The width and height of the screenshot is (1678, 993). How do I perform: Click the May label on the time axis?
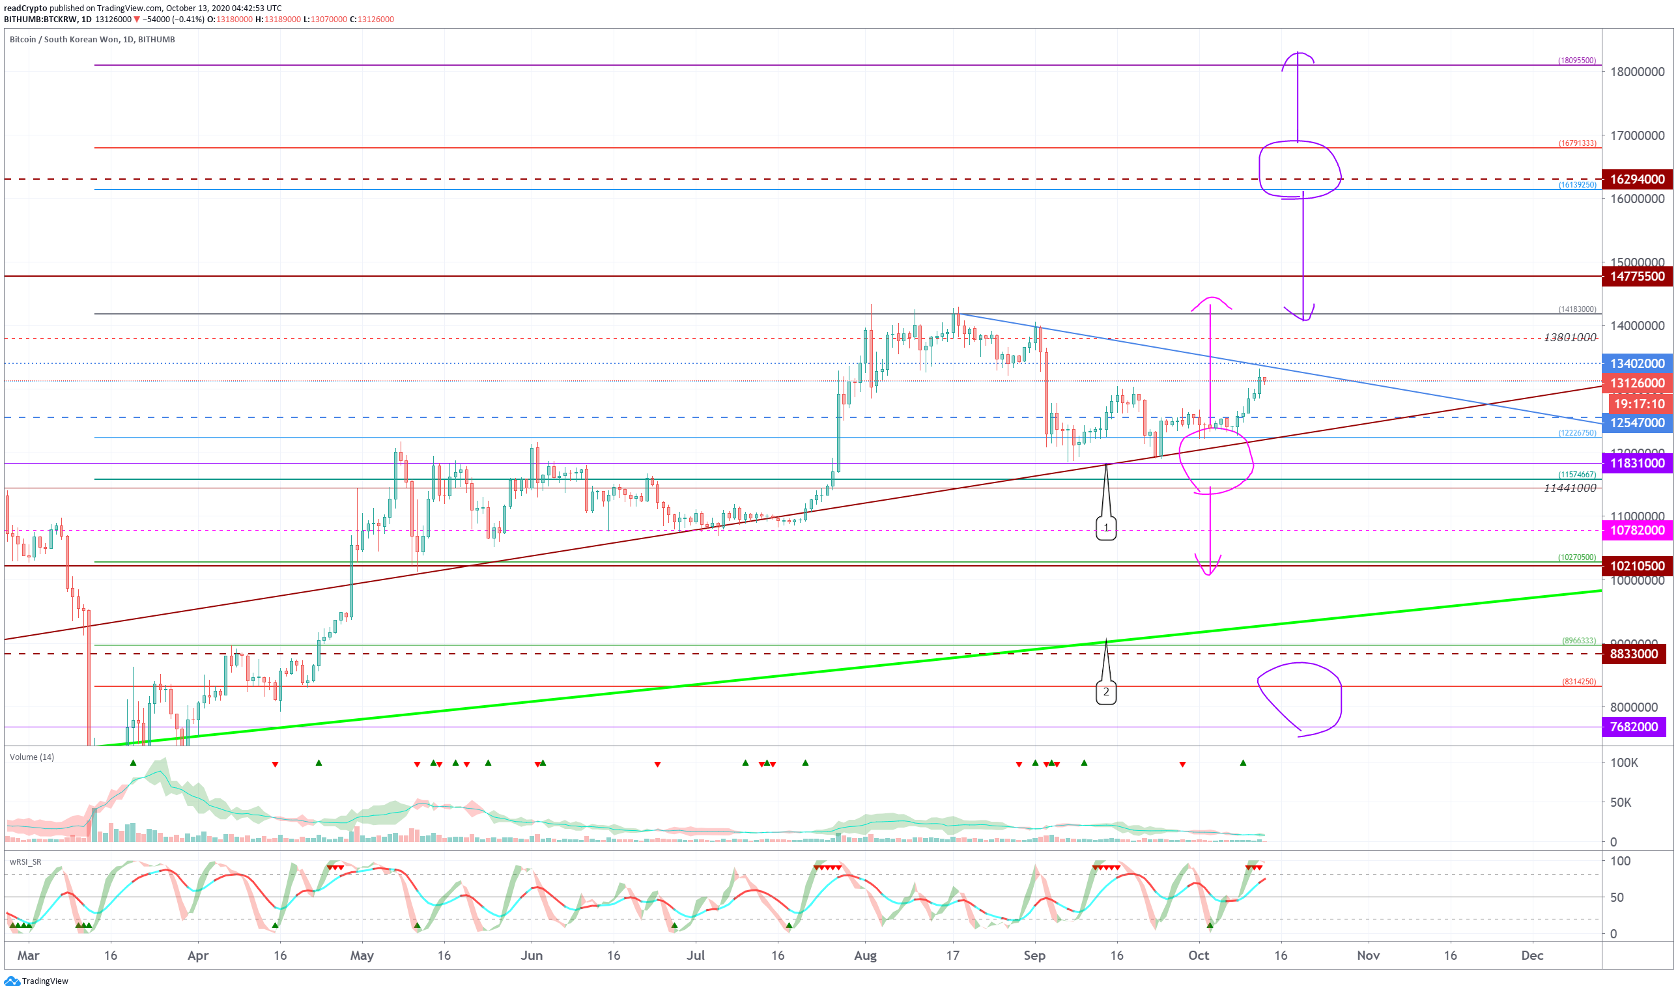point(362,955)
